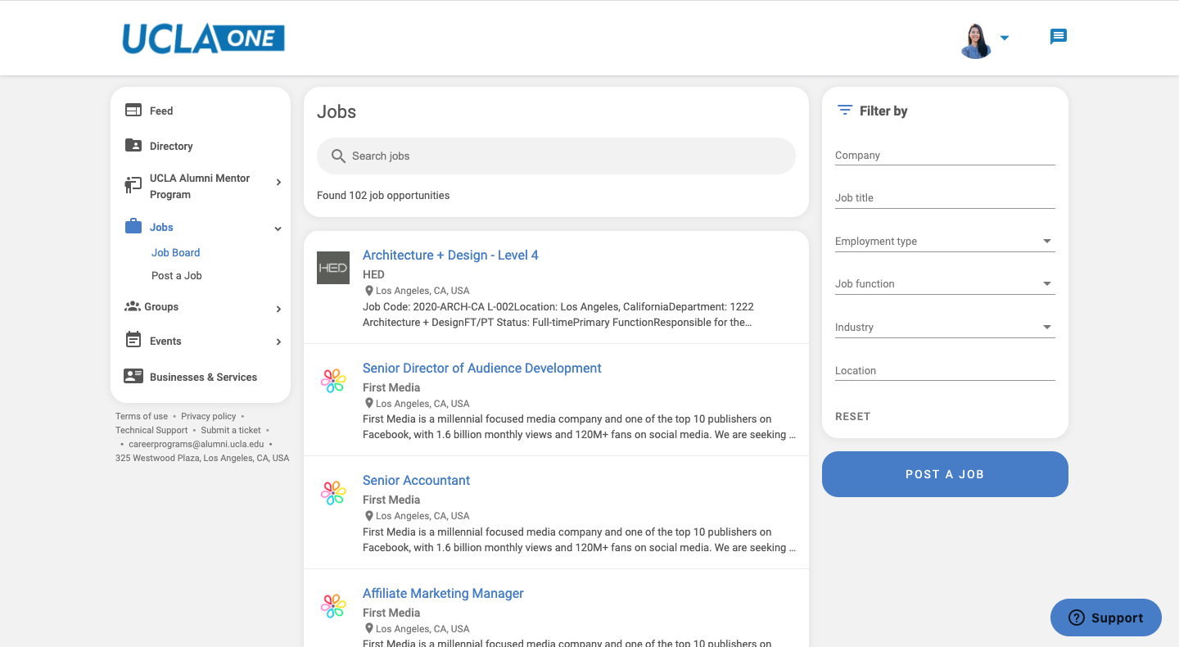Click the Search jobs field
This screenshot has height=647, width=1179.
tap(556, 156)
